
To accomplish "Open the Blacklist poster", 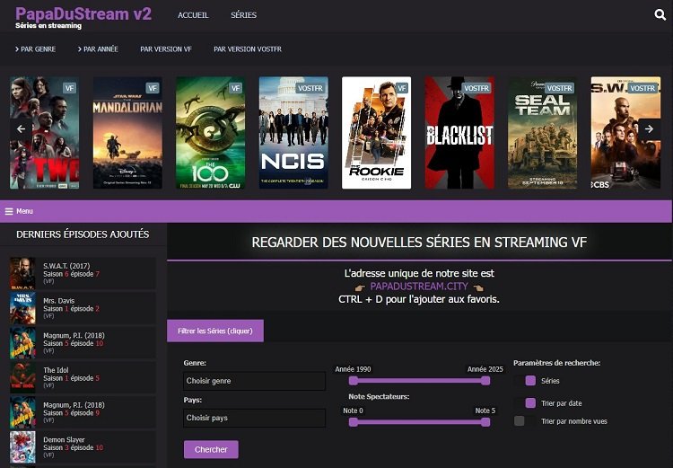I will coord(459,133).
